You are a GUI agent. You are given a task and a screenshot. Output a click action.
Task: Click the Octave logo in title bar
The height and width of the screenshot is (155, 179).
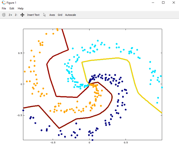(x=3, y=3)
